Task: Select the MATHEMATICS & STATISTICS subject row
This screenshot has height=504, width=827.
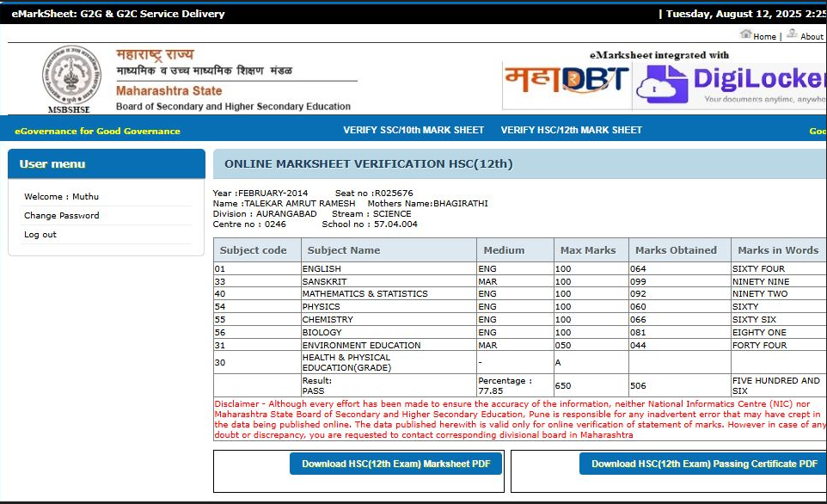Action: coord(364,294)
